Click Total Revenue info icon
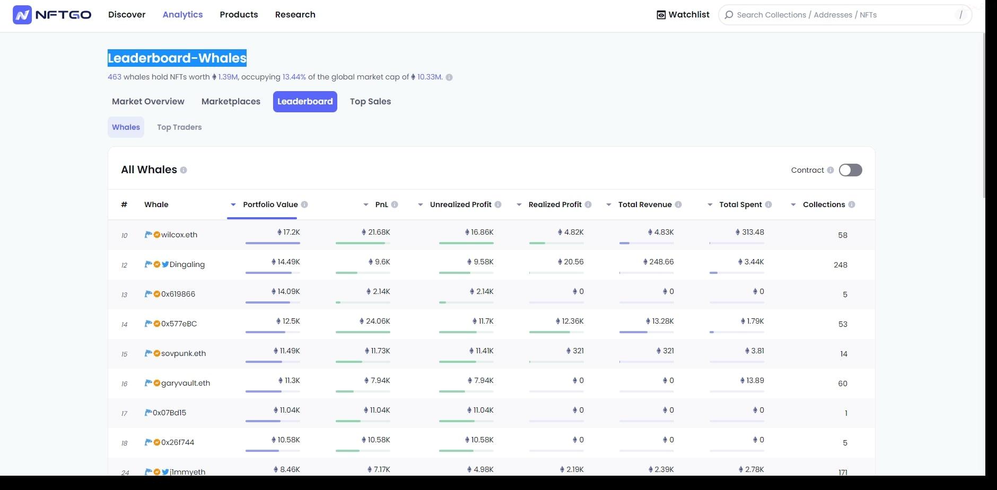Screen dimensions: 997x490 click(x=678, y=204)
